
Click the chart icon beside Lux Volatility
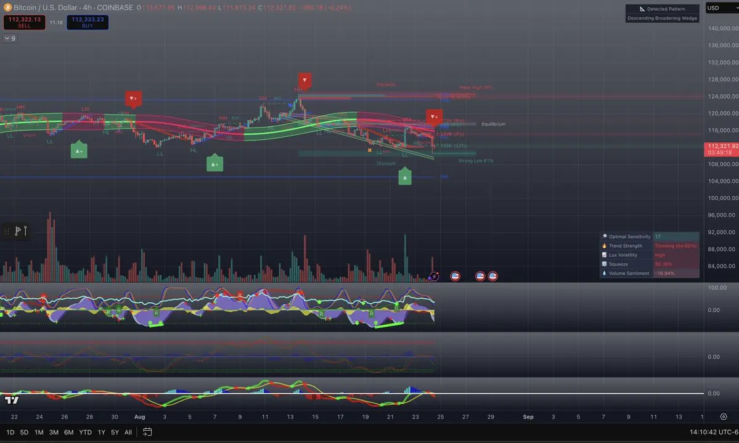(x=605, y=255)
